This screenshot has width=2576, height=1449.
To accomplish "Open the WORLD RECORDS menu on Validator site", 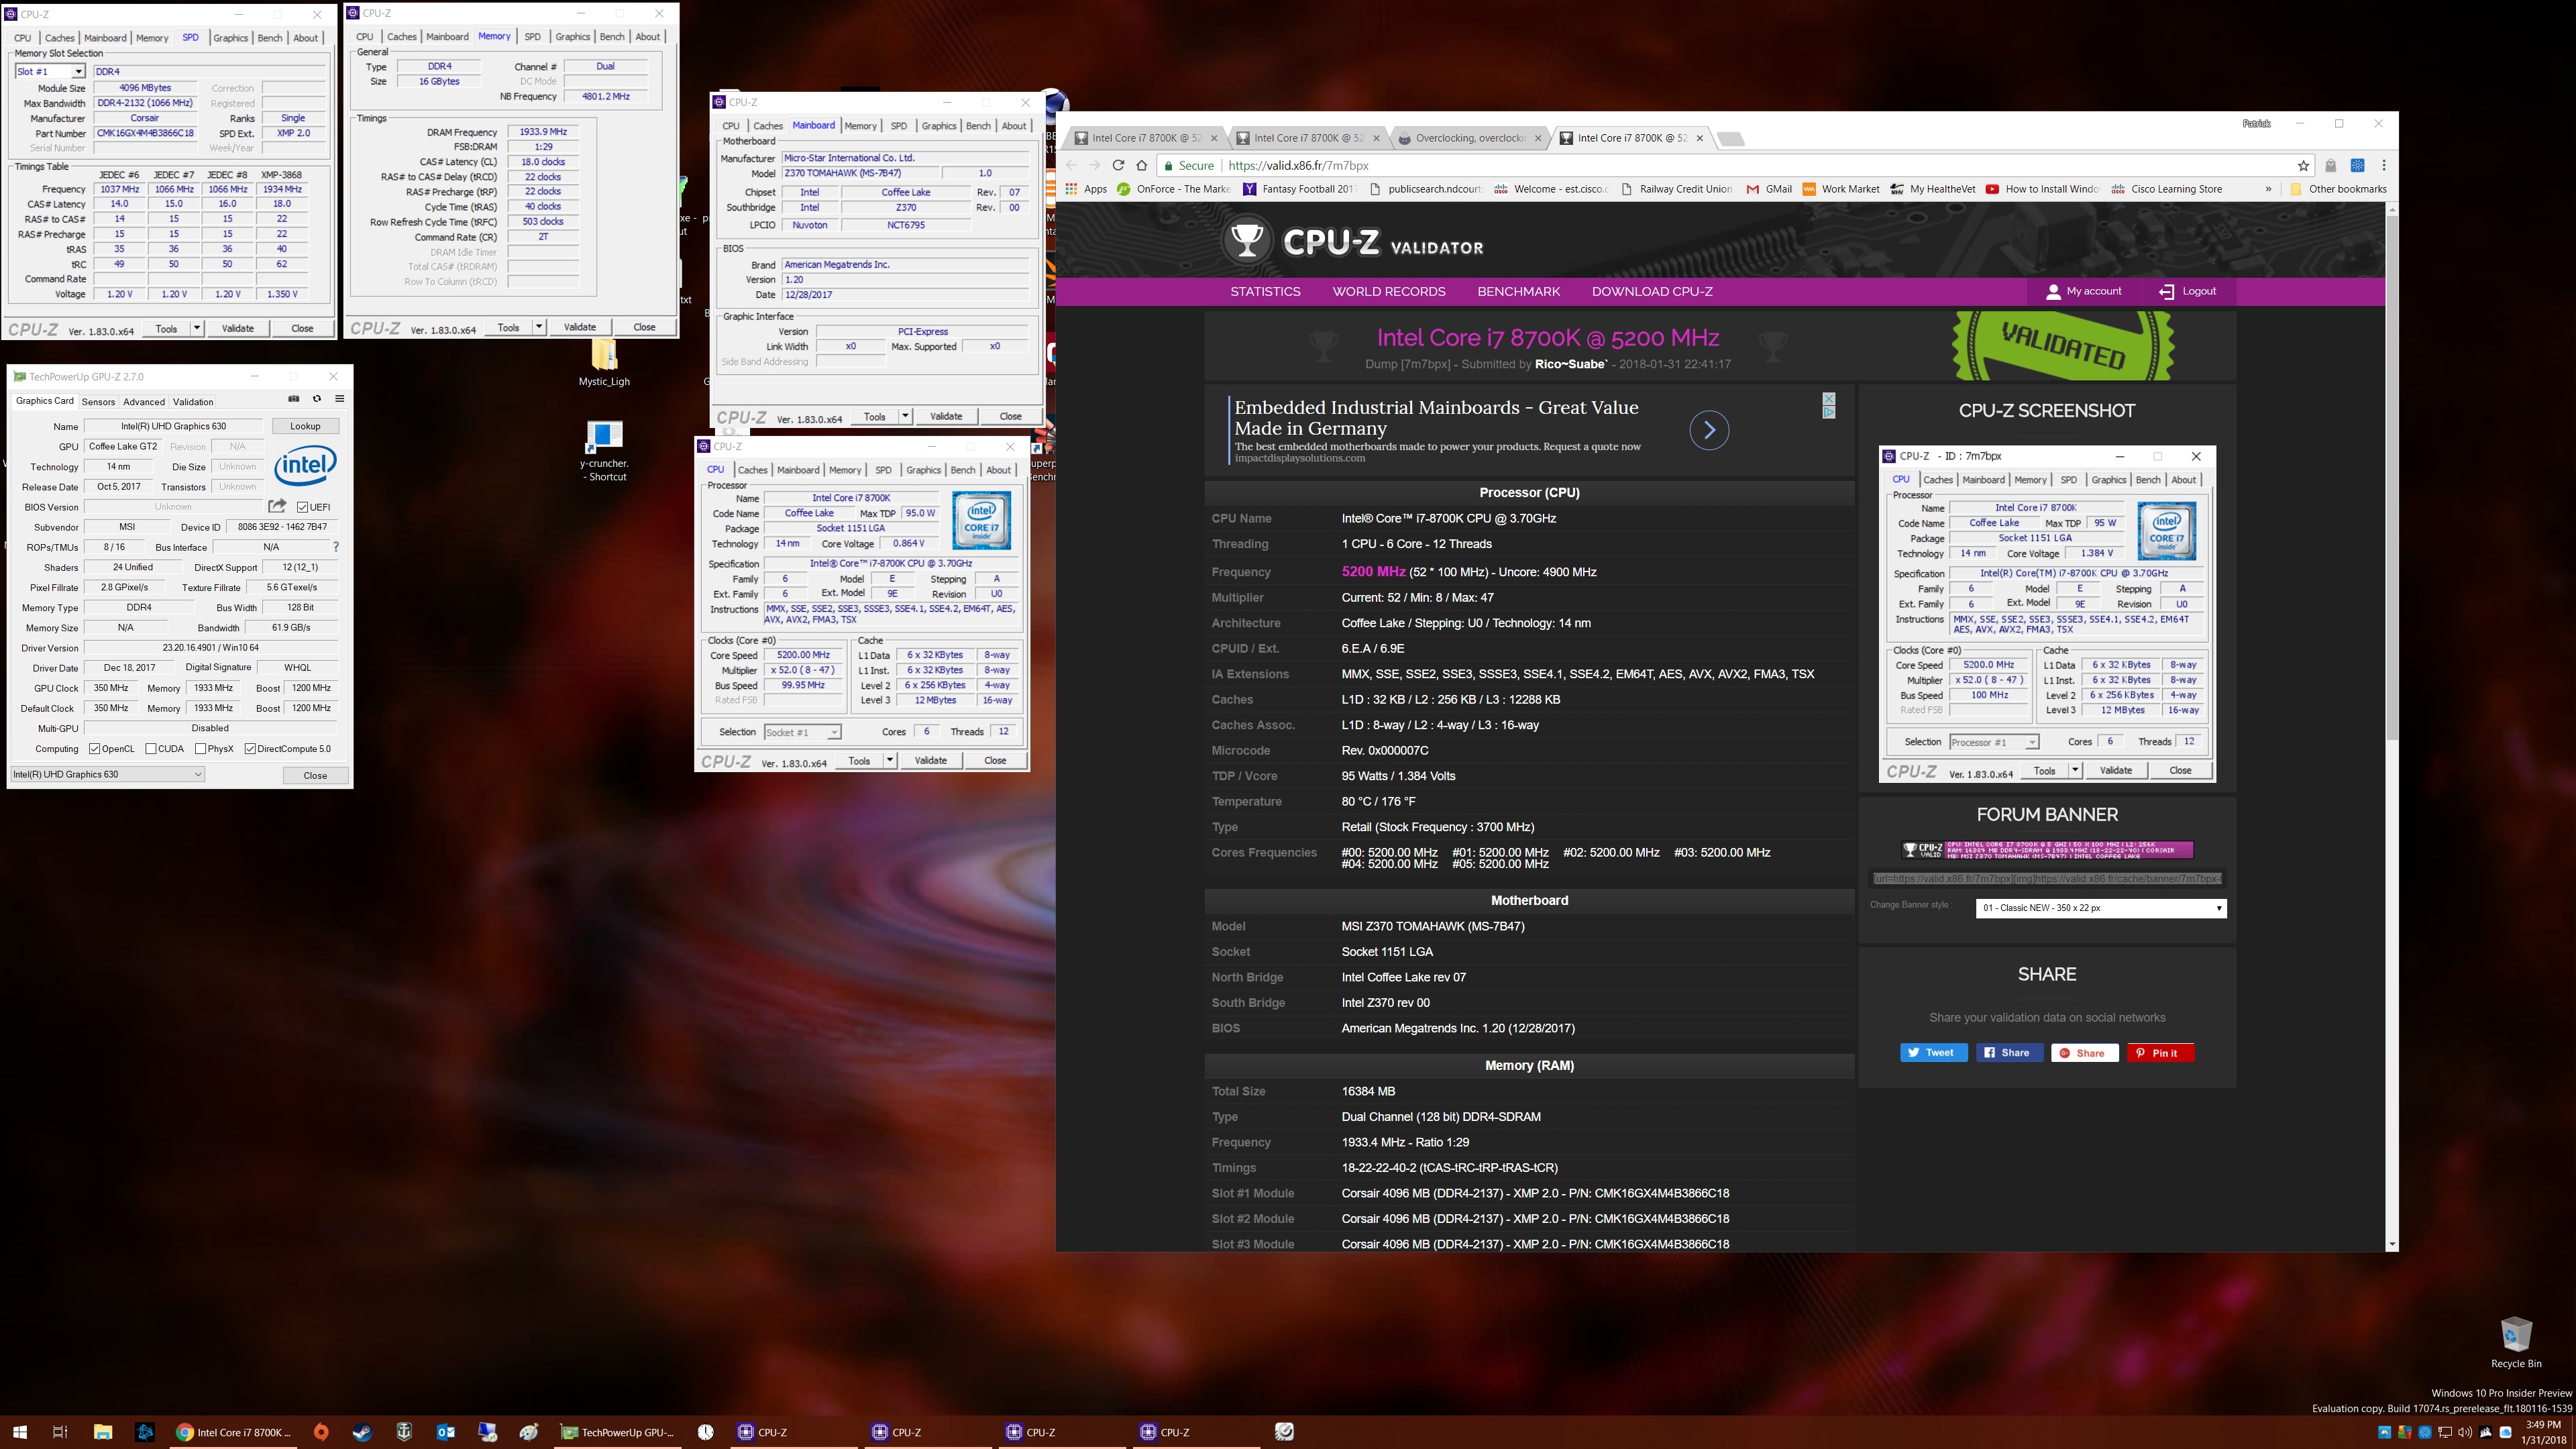I will click(1389, 291).
